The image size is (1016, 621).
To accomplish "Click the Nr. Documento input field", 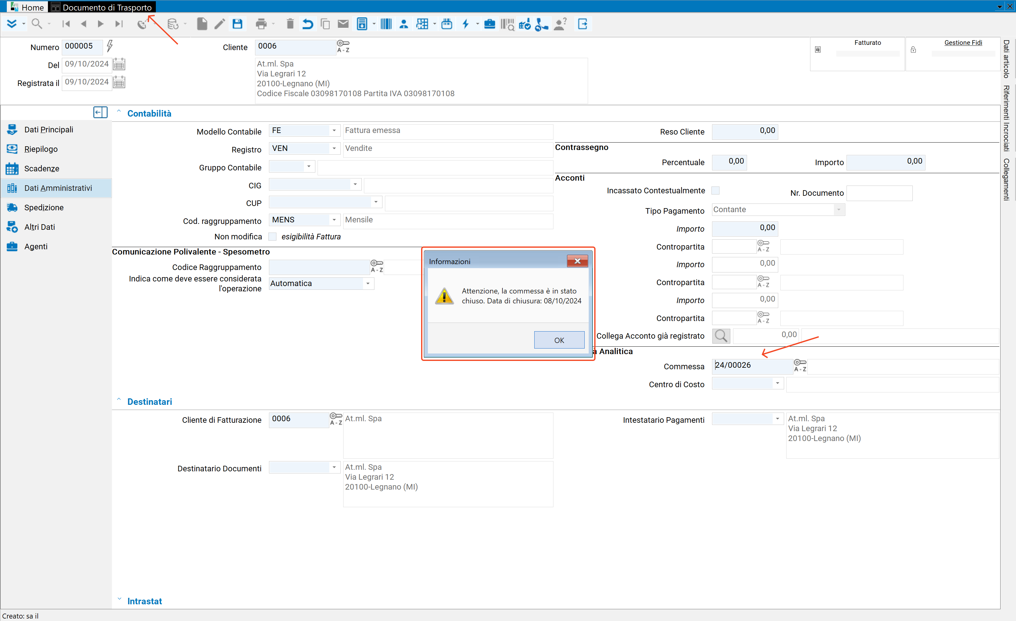I will [879, 193].
